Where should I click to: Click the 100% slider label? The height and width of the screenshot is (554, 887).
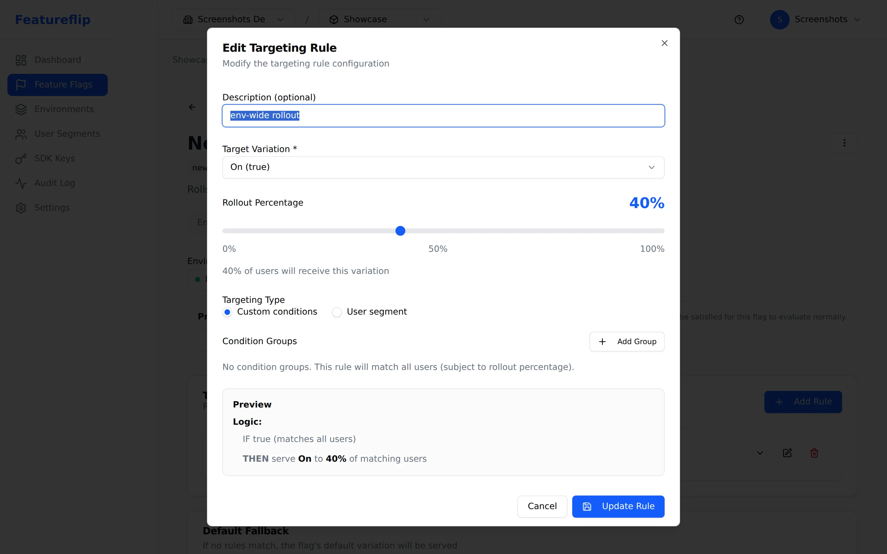pos(652,249)
